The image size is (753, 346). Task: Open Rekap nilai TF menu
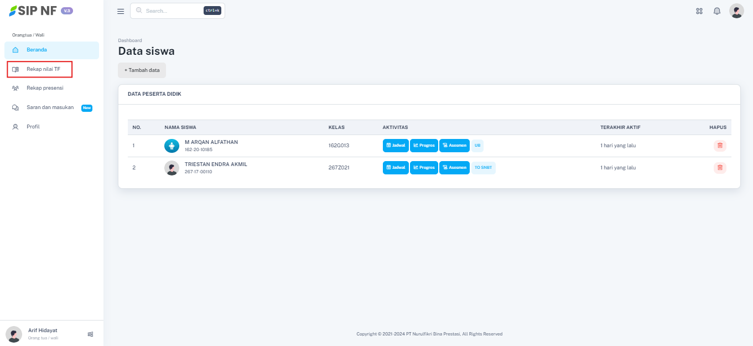click(x=43, y=69)
